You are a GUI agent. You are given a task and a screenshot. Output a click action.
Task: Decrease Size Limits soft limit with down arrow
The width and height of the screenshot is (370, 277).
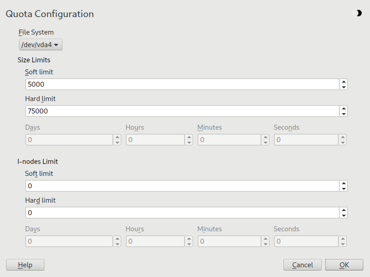(x=344, y=87)
